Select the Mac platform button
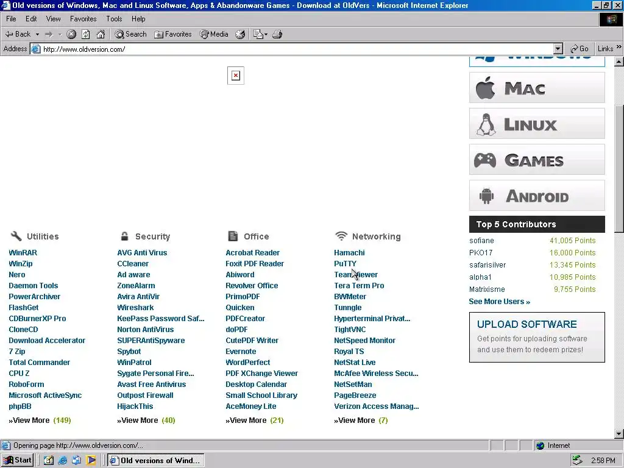This screenshot has height=468, width=624. click(x=537, y=88)
